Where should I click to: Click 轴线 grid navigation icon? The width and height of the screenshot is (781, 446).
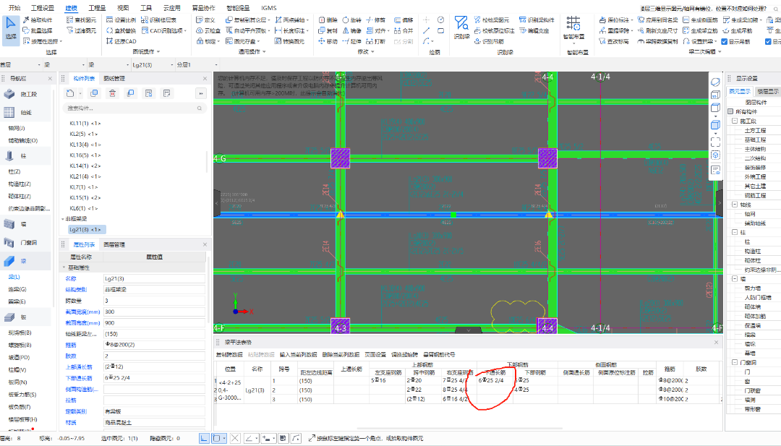coord(9,113)
